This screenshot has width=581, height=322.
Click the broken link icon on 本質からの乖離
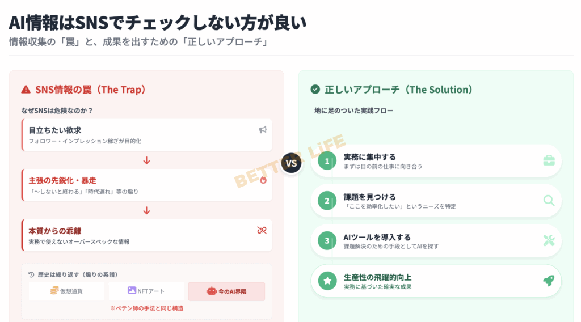coord(262,230)
